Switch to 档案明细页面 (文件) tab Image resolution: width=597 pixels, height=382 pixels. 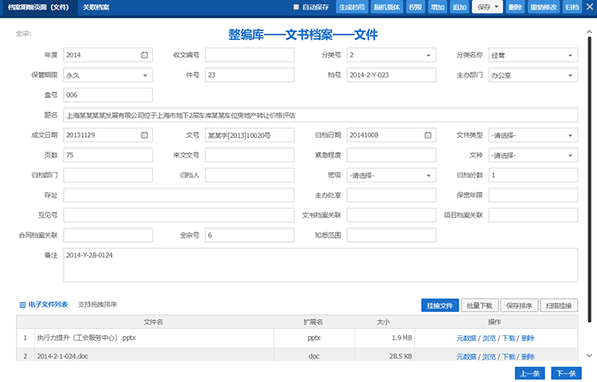(38, 7)
